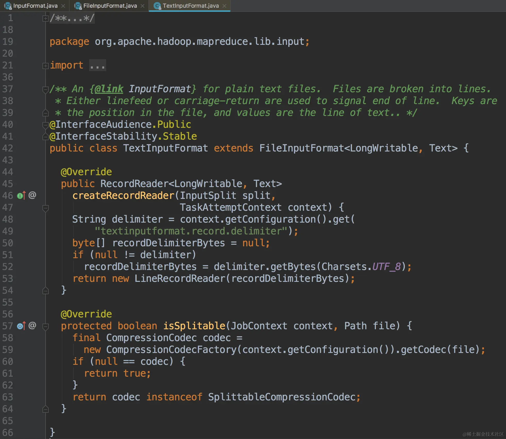This screenshot has width=506, height=439.
Task: Close the TextInputFormat.java tab
Action: [x=224, y=6]
